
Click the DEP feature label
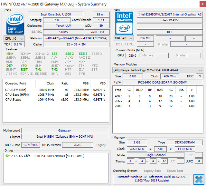(x=9, y=66)
